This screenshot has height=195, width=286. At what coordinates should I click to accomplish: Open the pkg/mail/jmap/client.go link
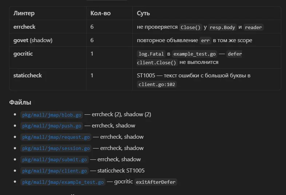point(55,171)
